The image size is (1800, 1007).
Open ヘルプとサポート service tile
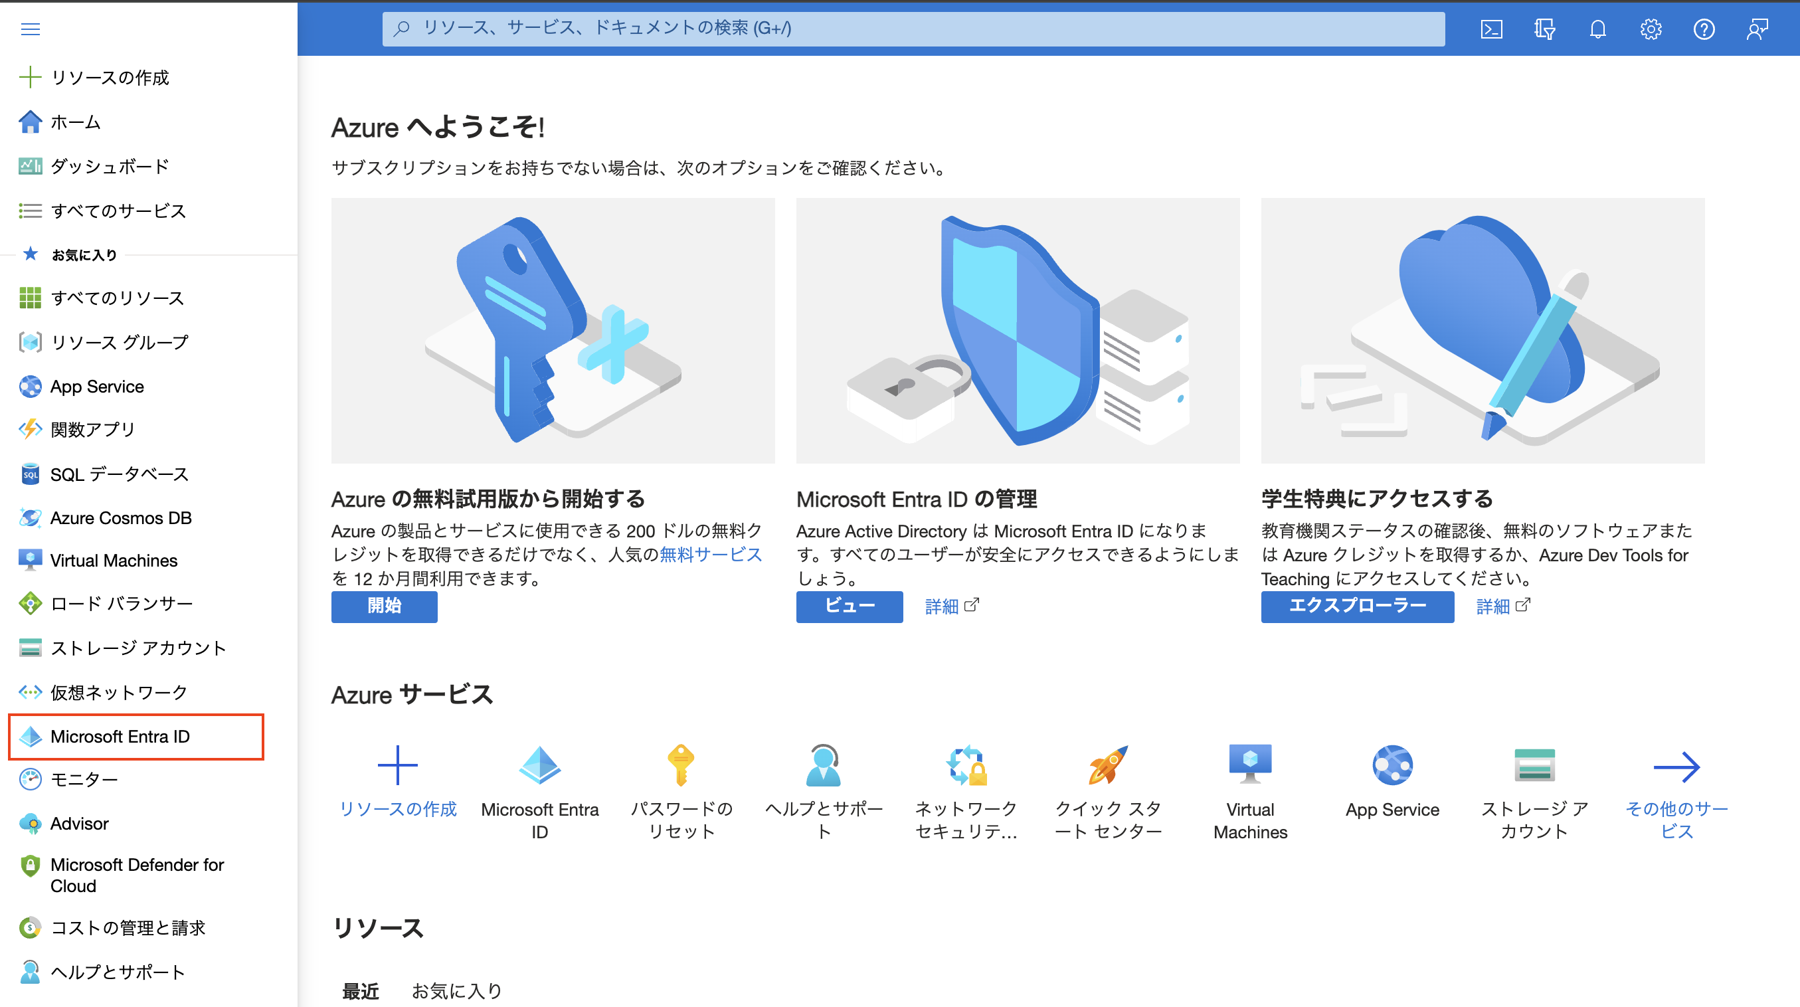coord(824,790)
